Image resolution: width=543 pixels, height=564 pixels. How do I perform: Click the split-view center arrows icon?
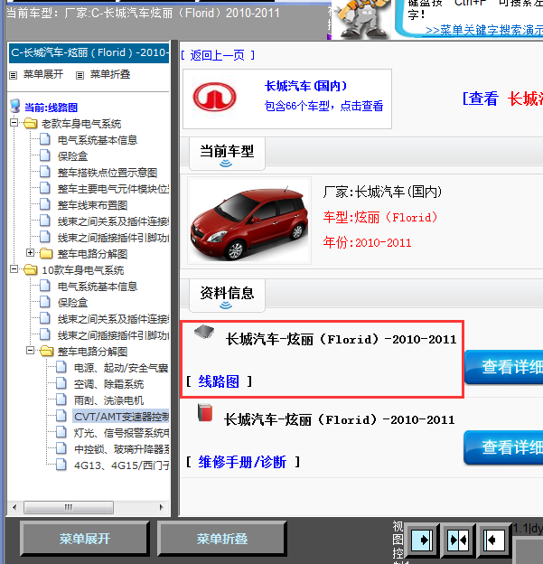pyautogui.click(x=458, y=540)
